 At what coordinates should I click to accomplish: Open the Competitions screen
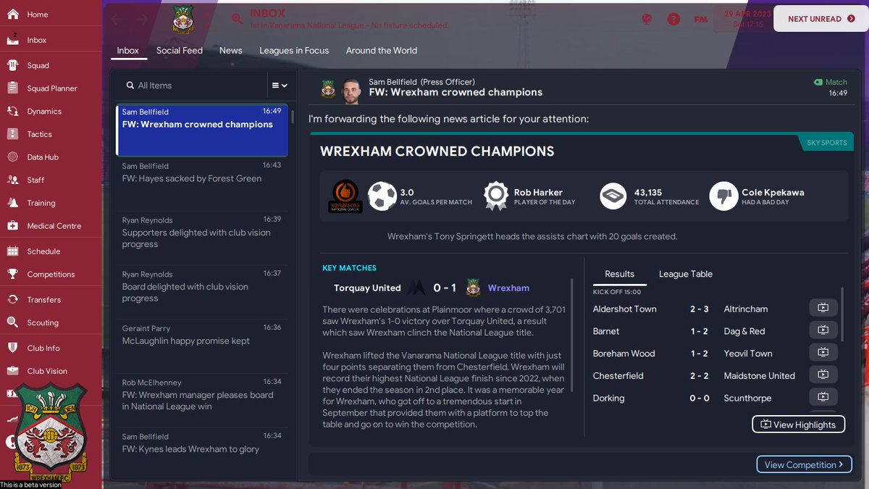pyautogui.click(x=51, y=275)
